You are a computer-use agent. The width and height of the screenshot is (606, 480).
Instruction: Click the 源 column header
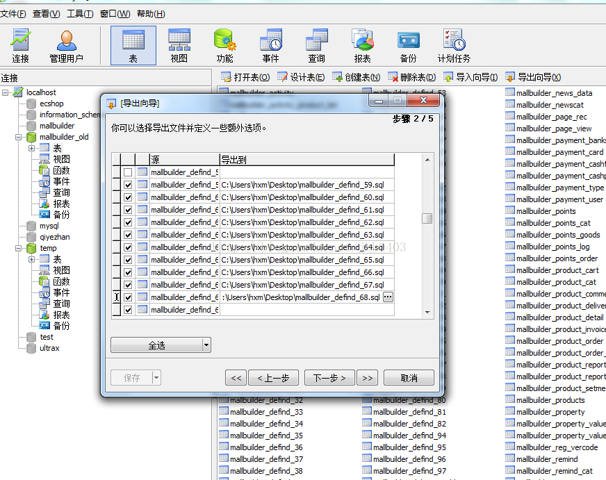click(x=184, y=160)
